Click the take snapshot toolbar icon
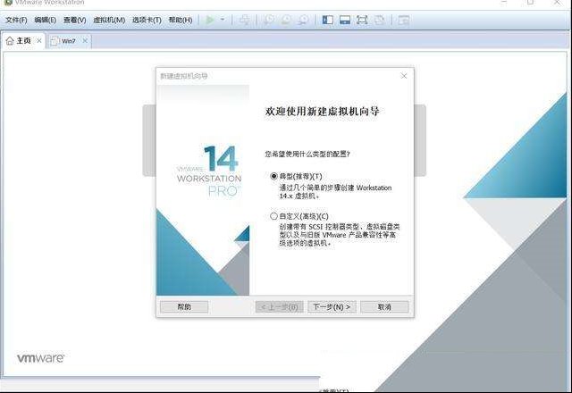 click(269, 20)
